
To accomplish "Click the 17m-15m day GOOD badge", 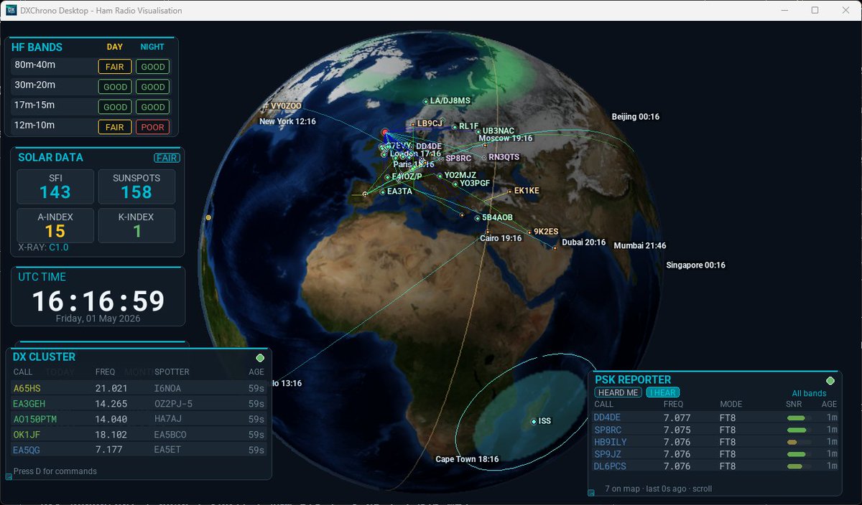I will 115,107.
